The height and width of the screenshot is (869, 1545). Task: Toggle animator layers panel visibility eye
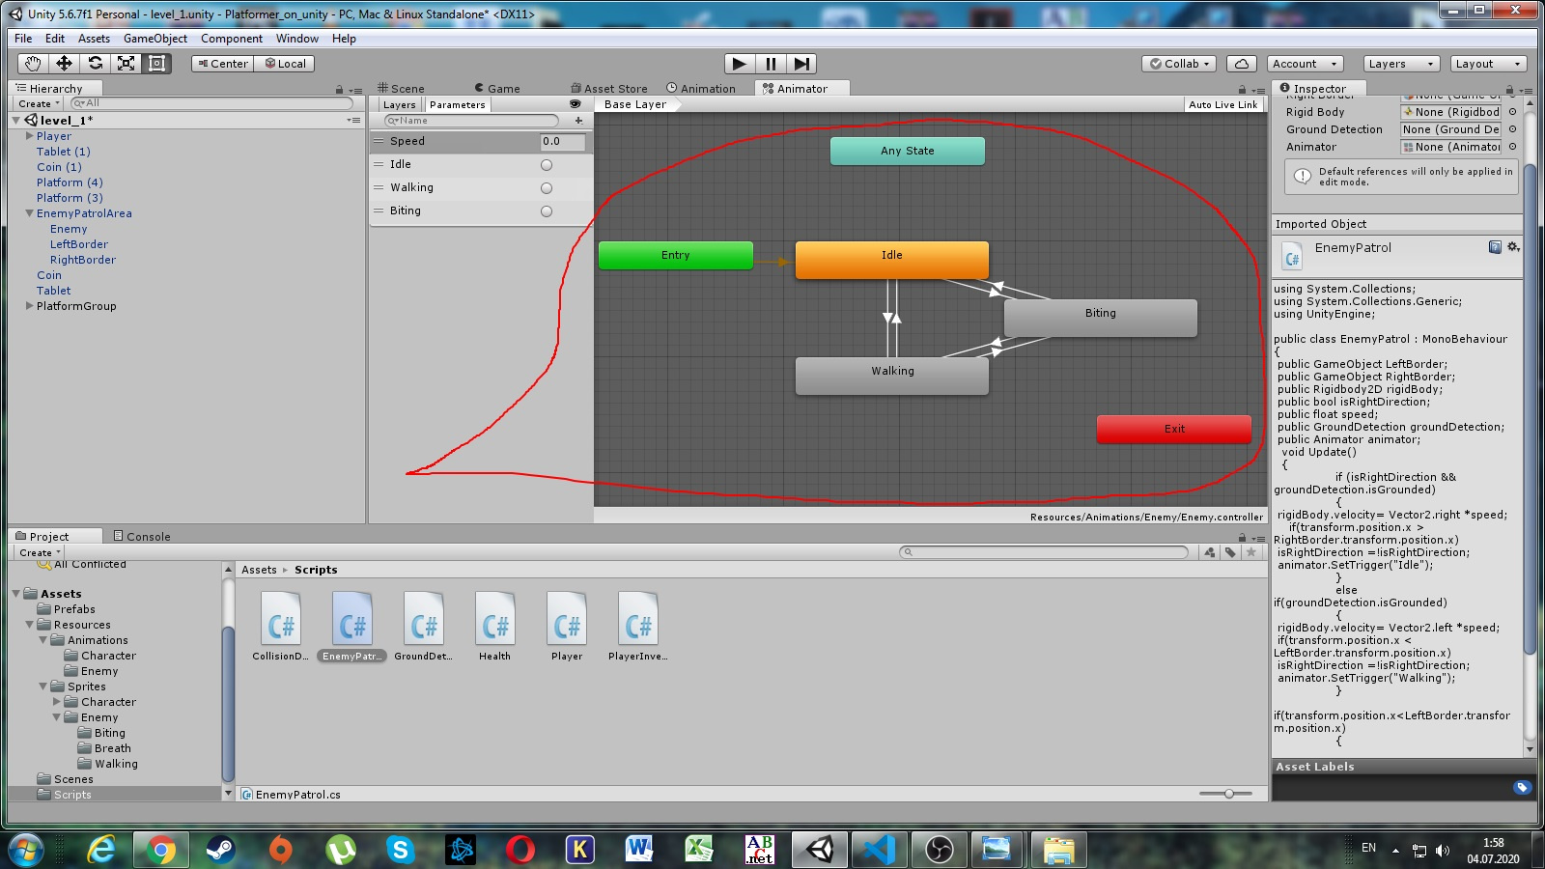point(576,104)
